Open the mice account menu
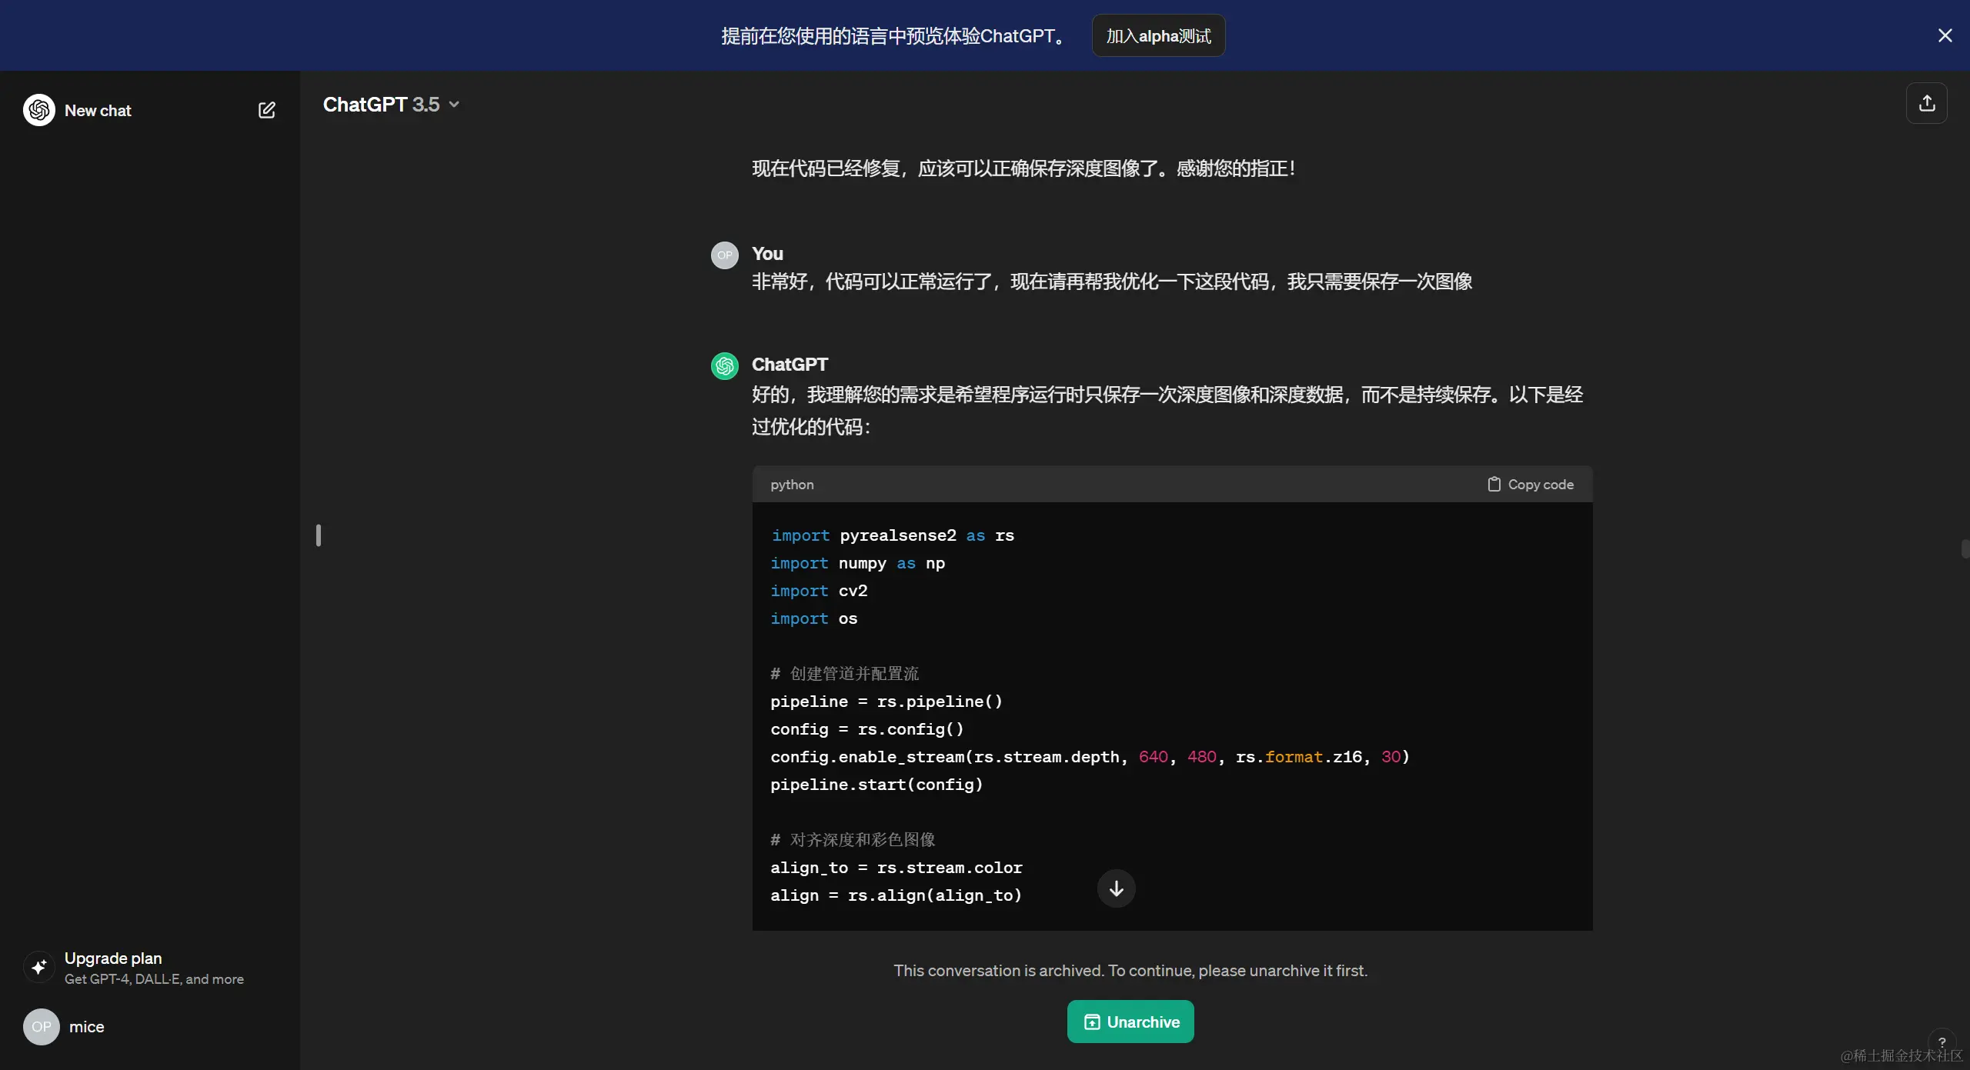This screenshot has width=1970, height=1070. (86, 1027)
